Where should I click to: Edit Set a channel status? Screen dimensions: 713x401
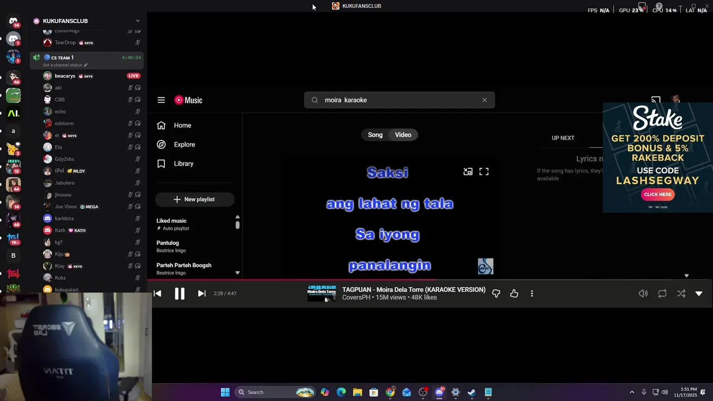[x=65, y=65]
